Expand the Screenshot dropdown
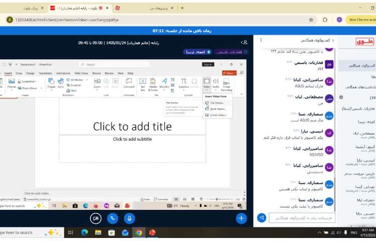Image resolution: width=376 pixels, height=241 pixels. click(x=27, y=81)
